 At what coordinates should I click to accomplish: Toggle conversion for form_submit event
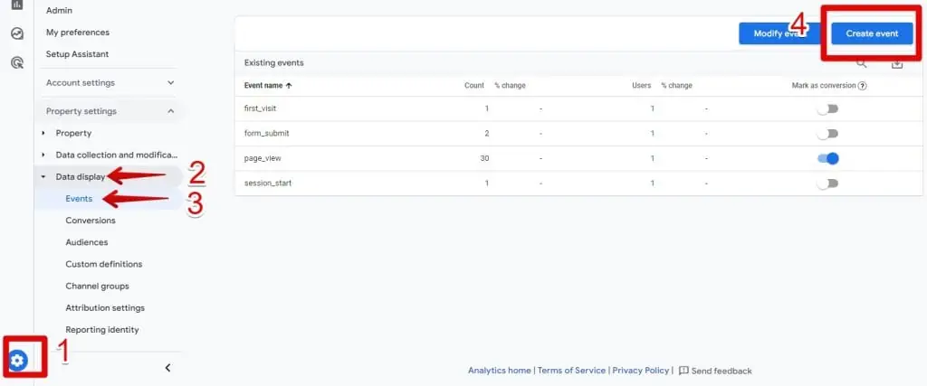click(x=827, y=134)
